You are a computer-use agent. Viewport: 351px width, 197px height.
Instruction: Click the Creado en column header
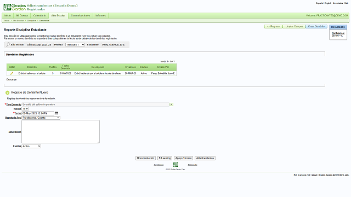pos(131,67)
